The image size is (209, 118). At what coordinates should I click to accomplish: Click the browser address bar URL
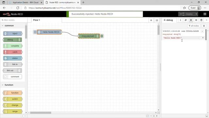pos(55,8)
